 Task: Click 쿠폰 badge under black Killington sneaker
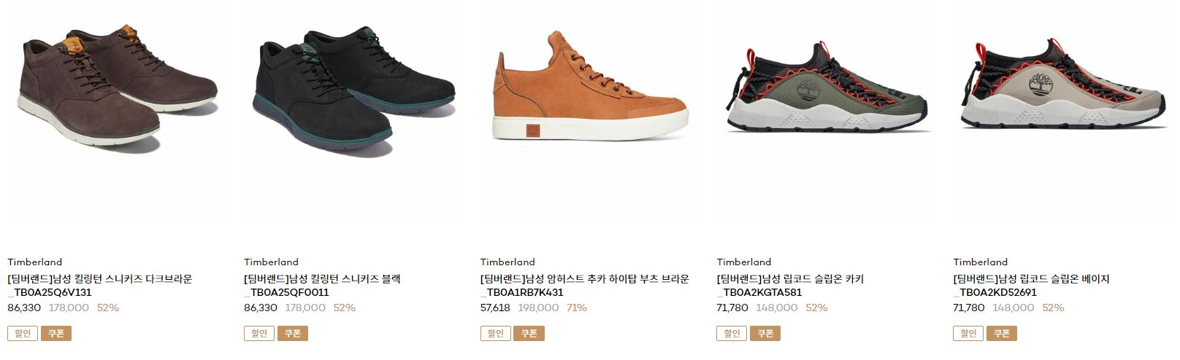pos(293,333)
